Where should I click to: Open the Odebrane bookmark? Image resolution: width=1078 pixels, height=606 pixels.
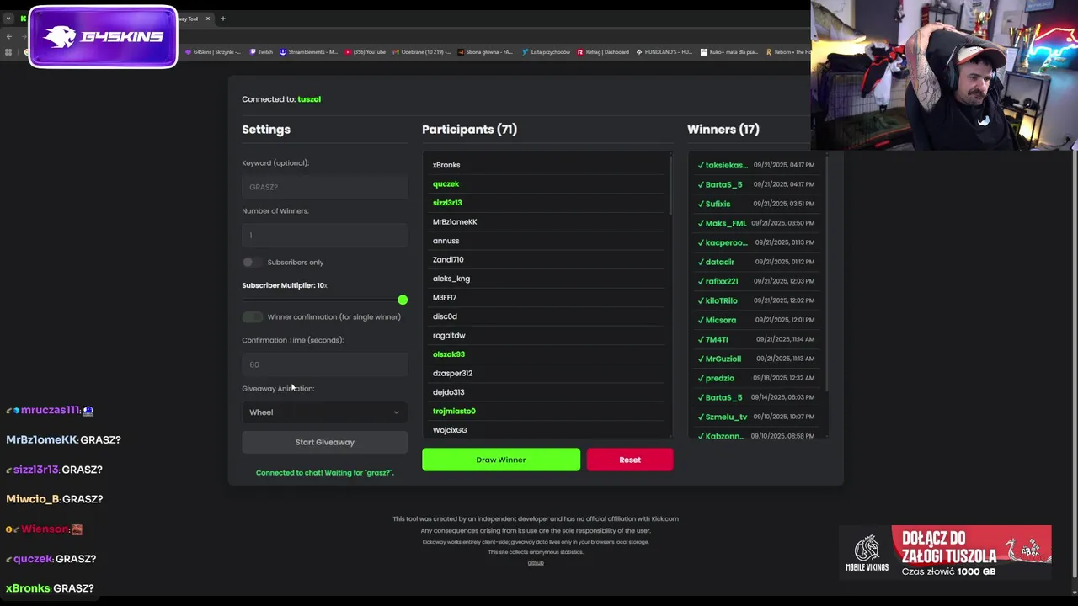[x=422, y=52]
